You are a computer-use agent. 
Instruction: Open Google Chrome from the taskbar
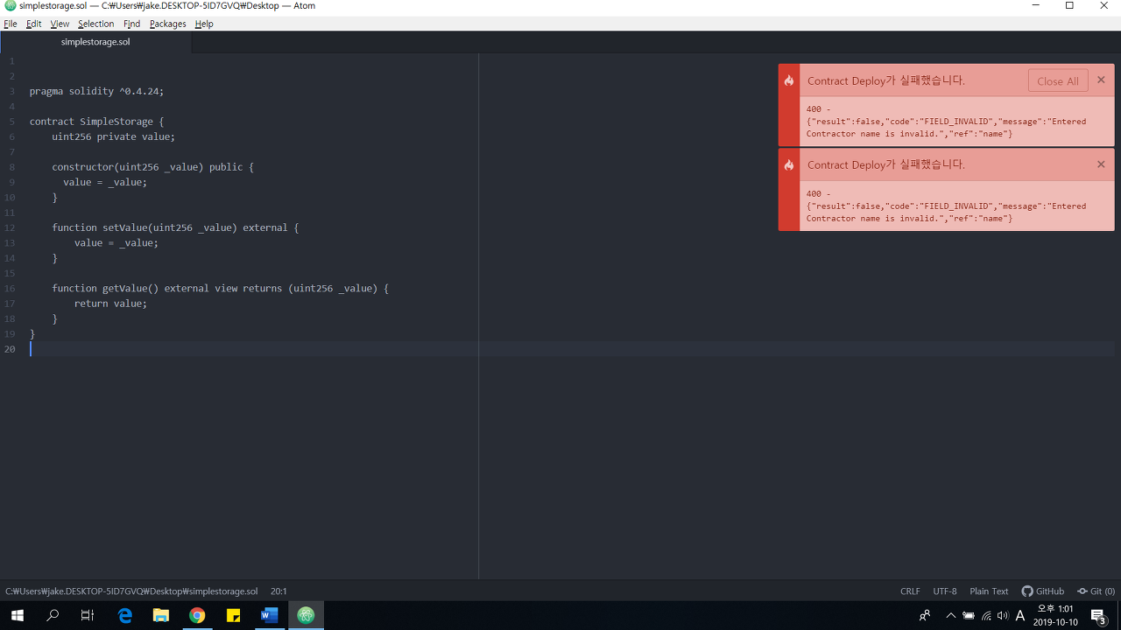click(197, 615)
